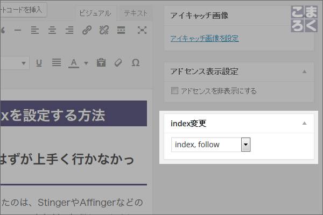Switch to the テキスト editor tab

coord(136,13)
